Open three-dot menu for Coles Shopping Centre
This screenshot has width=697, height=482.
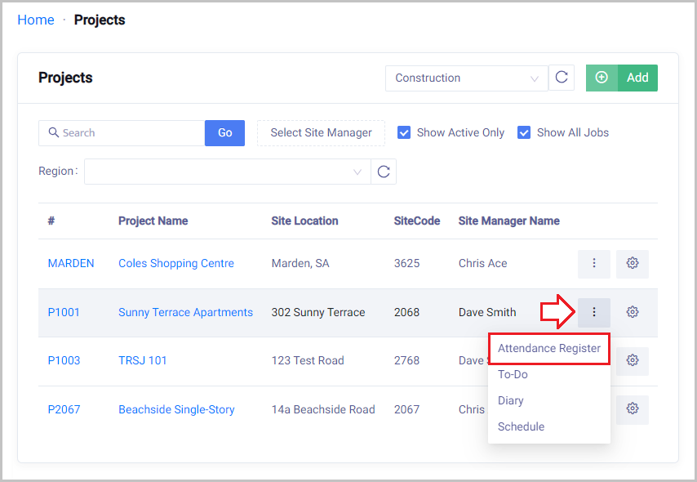593,263
